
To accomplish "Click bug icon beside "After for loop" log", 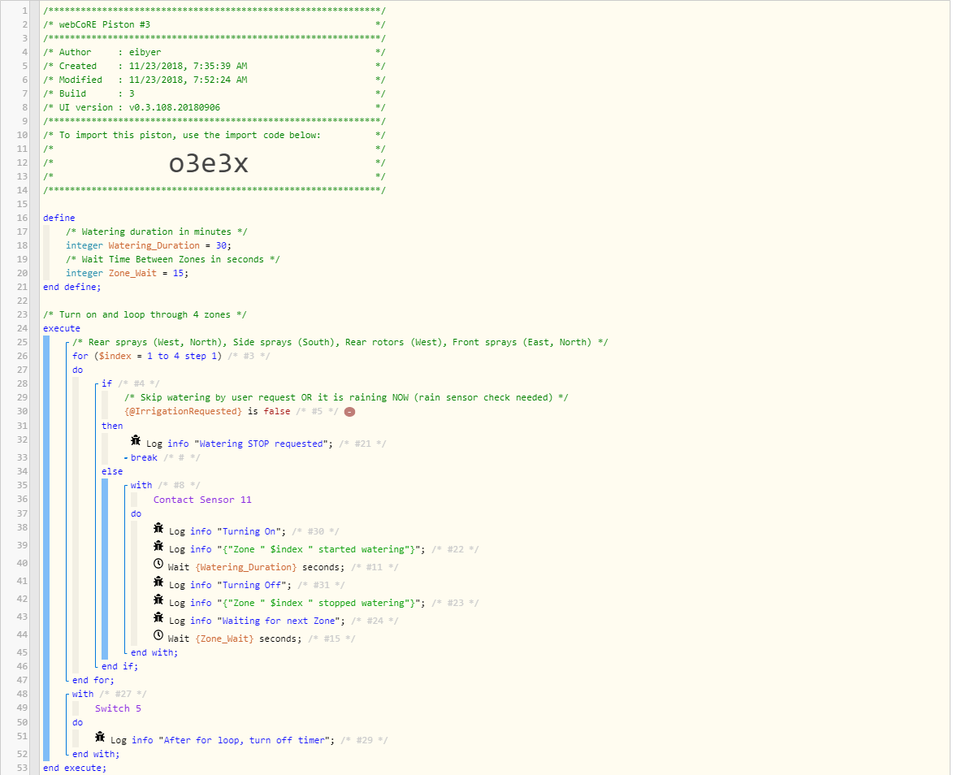I will 100,737.
